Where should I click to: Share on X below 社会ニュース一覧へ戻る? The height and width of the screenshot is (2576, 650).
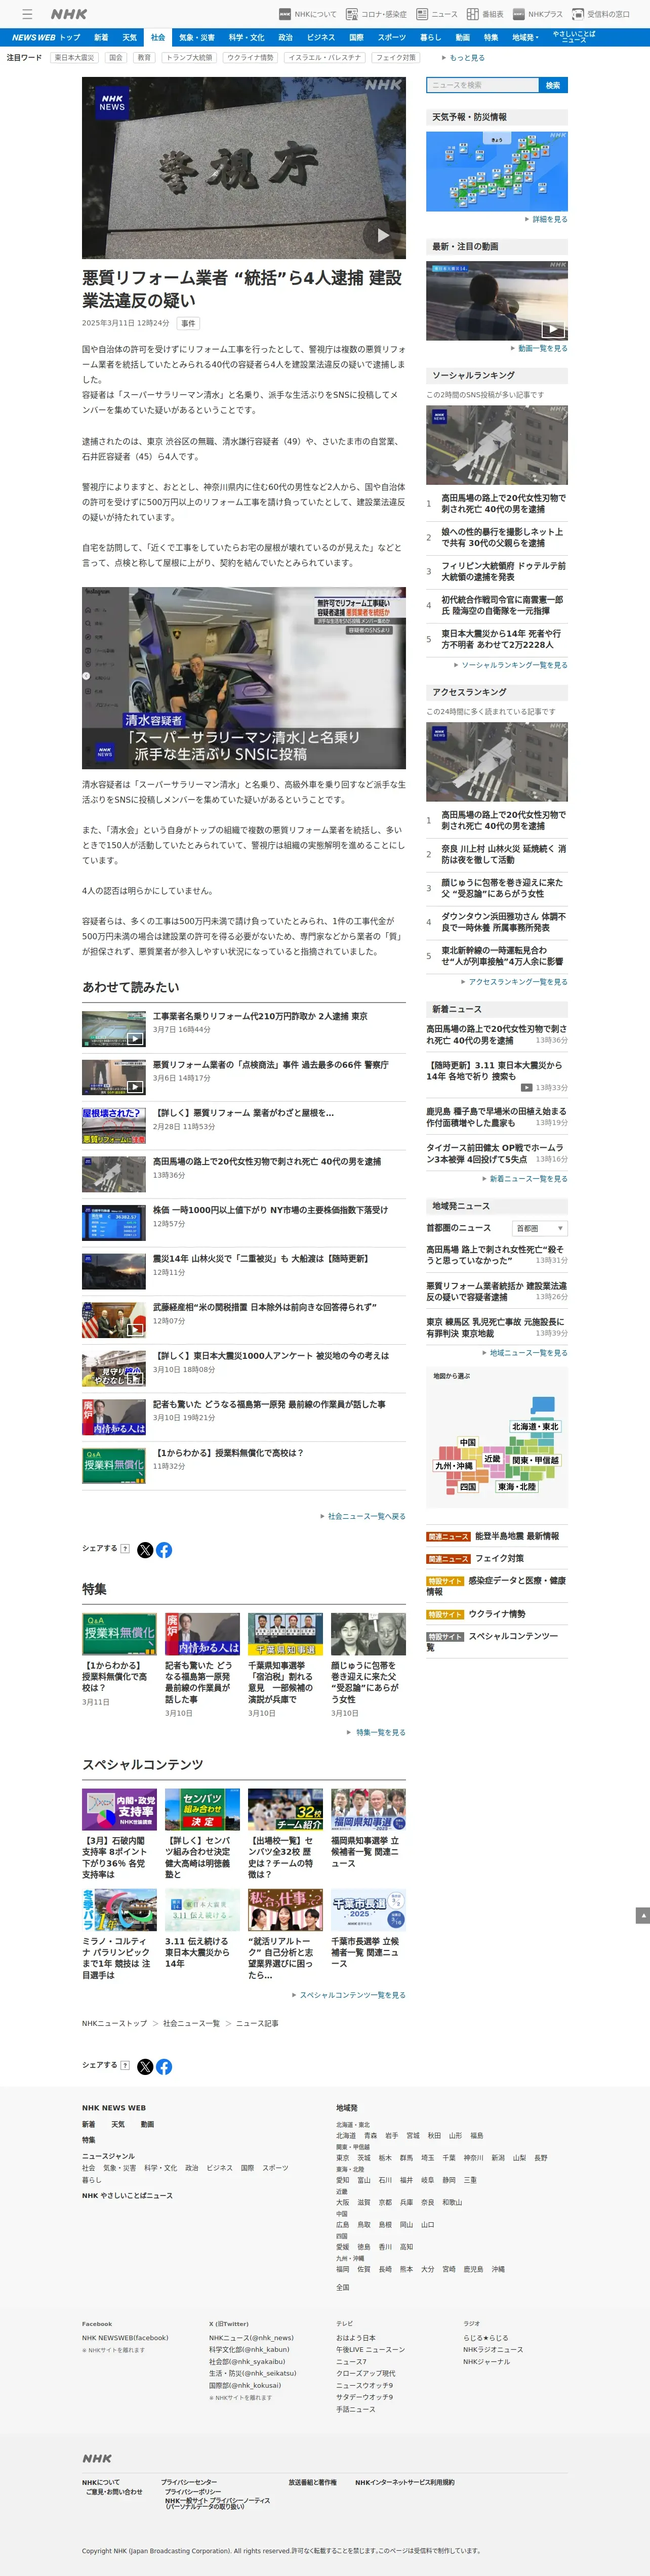coord(145,1549)
